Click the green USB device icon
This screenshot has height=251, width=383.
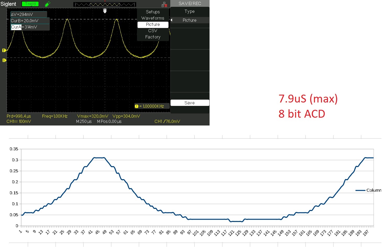pos(47,4)
